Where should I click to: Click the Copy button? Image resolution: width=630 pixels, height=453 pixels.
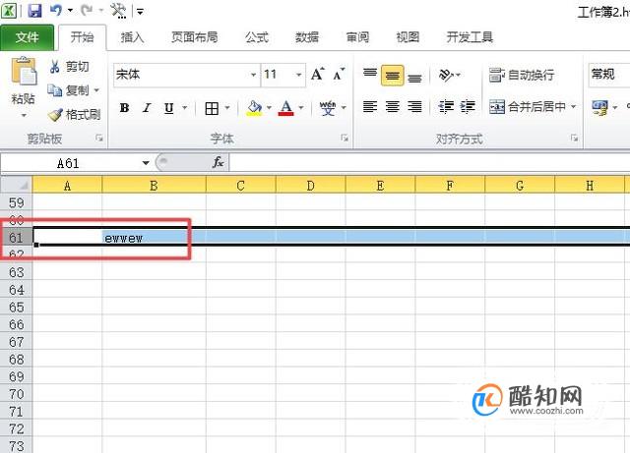68,90
